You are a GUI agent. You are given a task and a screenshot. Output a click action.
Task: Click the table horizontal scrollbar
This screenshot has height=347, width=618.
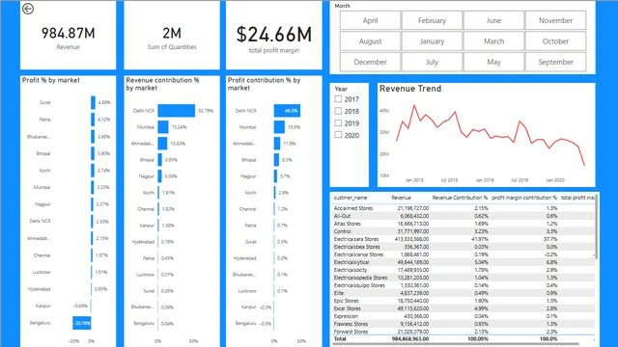457,344
